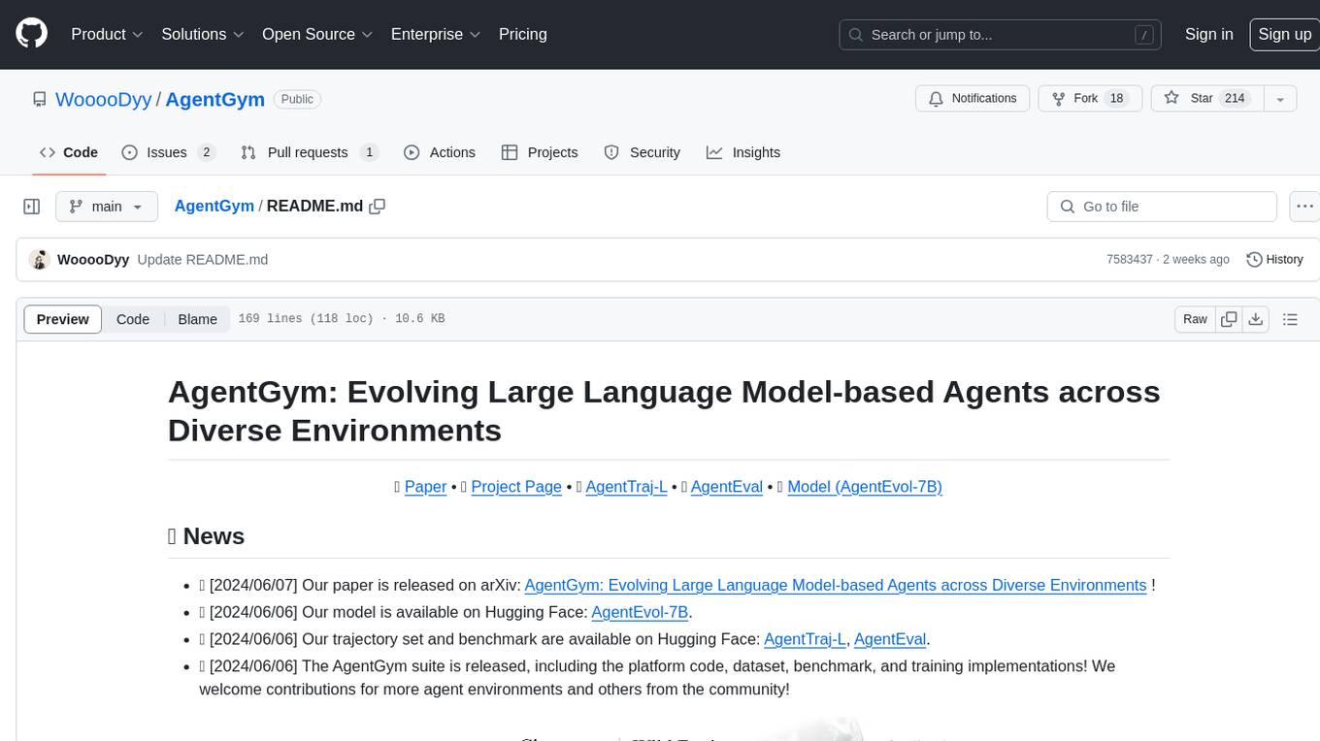Open the Update README.md commit message
The image size is (1320, 741).
click(x=203, y=260)
